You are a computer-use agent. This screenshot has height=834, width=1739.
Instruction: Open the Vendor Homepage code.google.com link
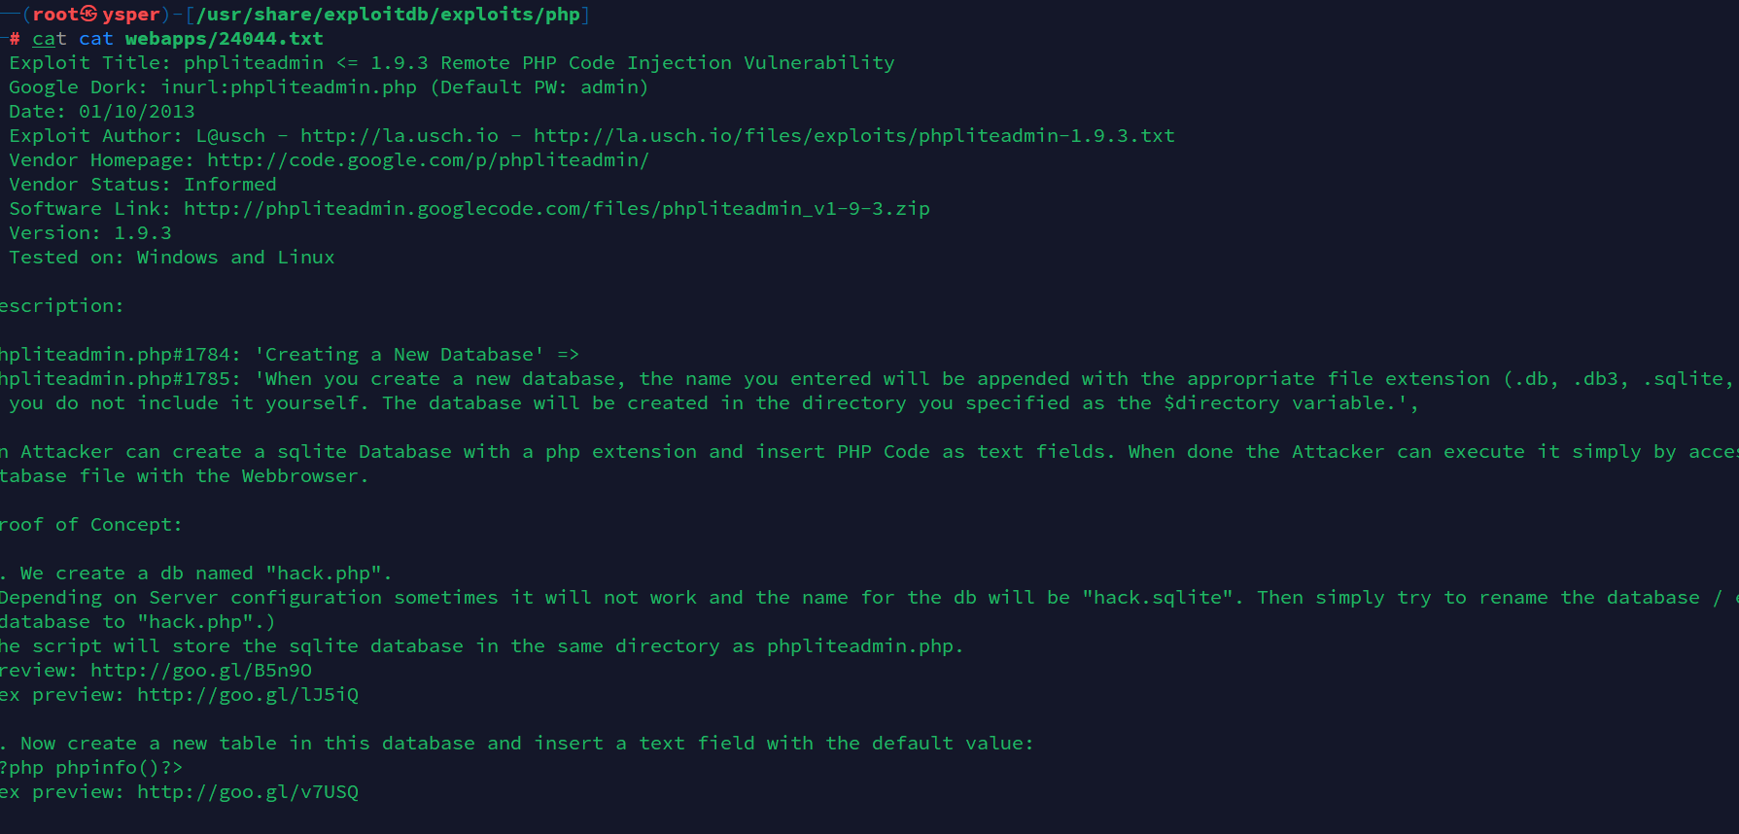[x=428, y=160]
